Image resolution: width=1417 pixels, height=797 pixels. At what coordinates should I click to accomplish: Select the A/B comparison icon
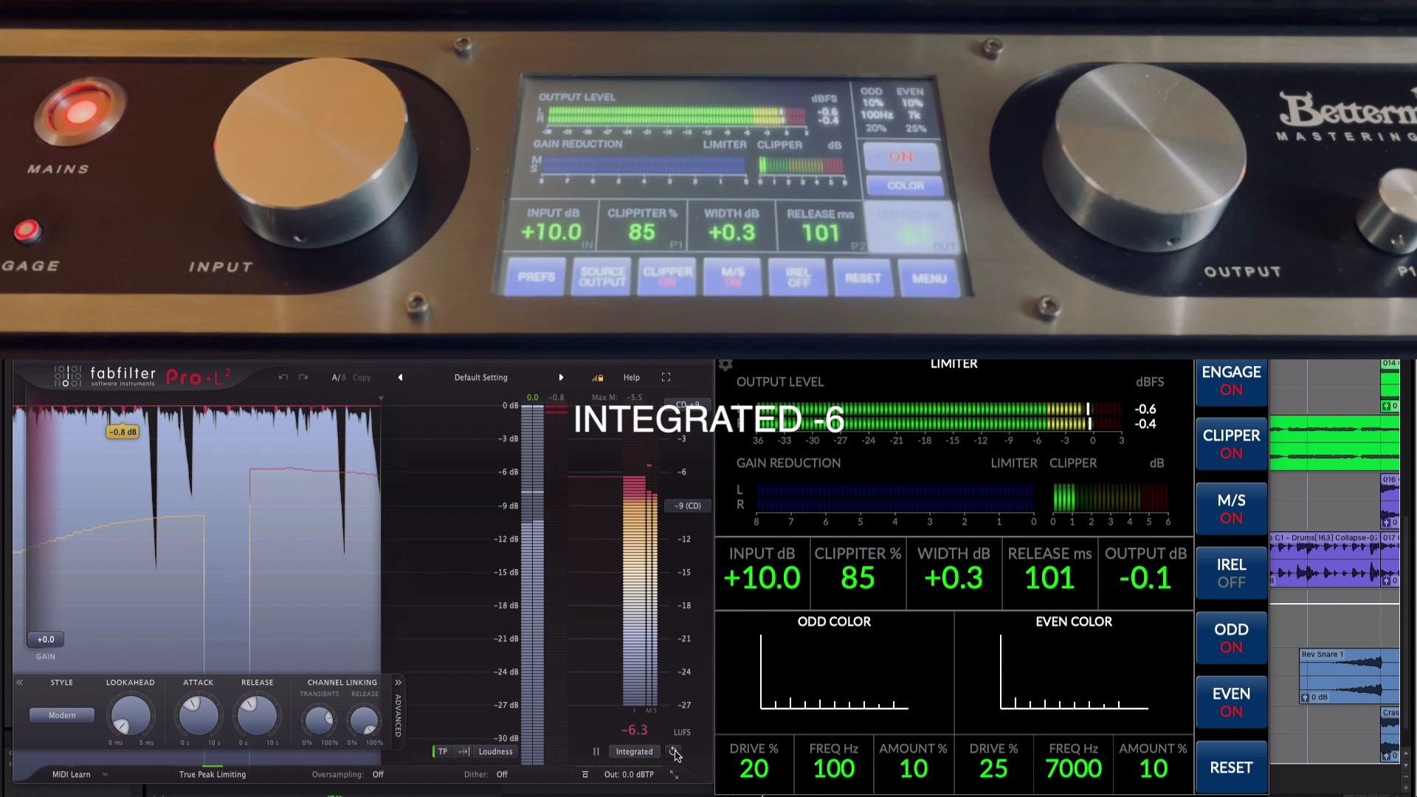pos(336,376)
